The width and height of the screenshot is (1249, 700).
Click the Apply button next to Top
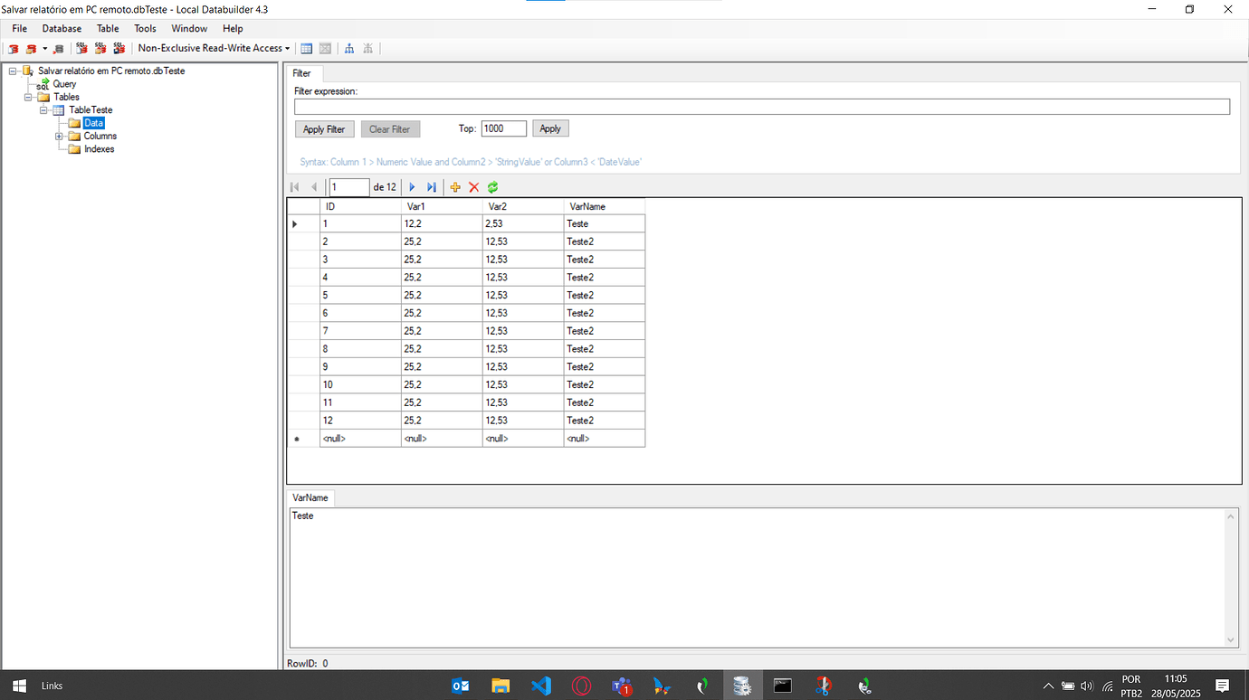point(550,129)
